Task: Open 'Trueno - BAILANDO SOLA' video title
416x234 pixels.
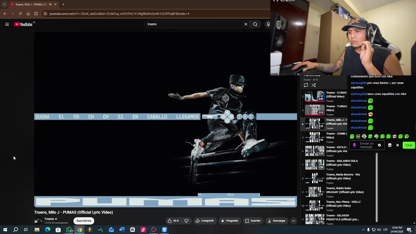Action: [x=342, y=163]
